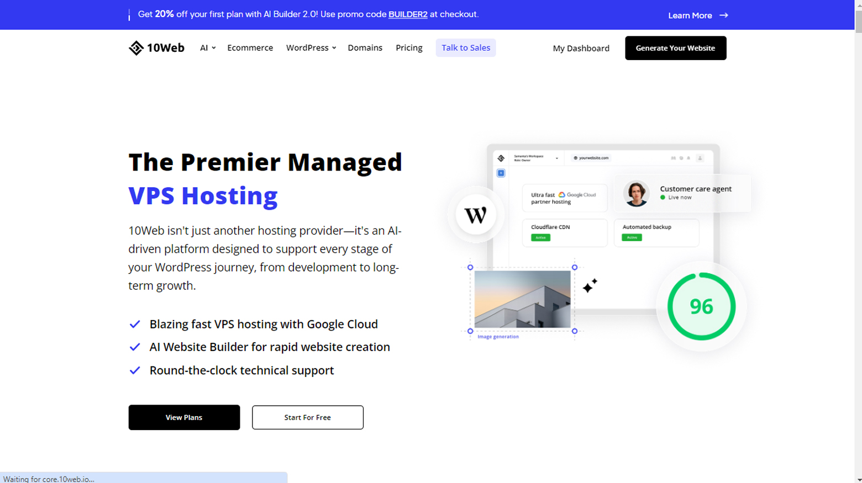Image resolution: width=862 pixels, height=483 pixels.
Task: Click the 'Live now' green status dot
Action: pos(663,197)
